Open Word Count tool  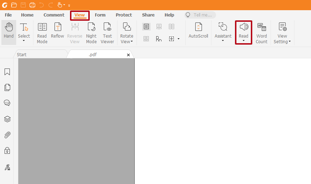point(261,33)
